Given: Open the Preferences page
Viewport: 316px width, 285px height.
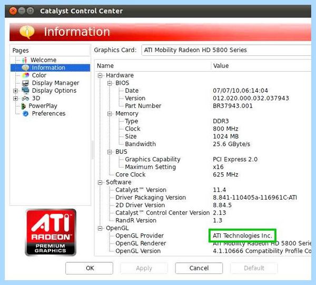Looking at the screenshot, I should pyautogui.click(x=48, y=113).
